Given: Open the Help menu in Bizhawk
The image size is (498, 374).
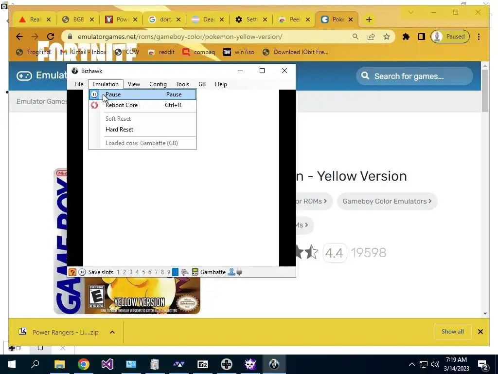Looking at the screenshot, I should point(221,84).
